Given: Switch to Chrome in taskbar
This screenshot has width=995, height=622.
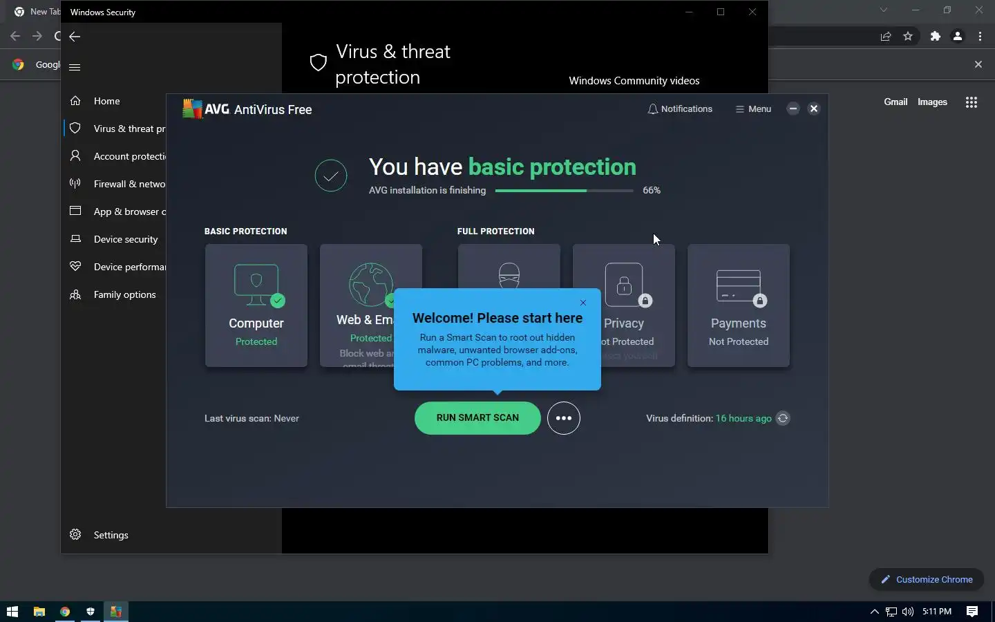Looking at the screenshot, I should point(65,612).
